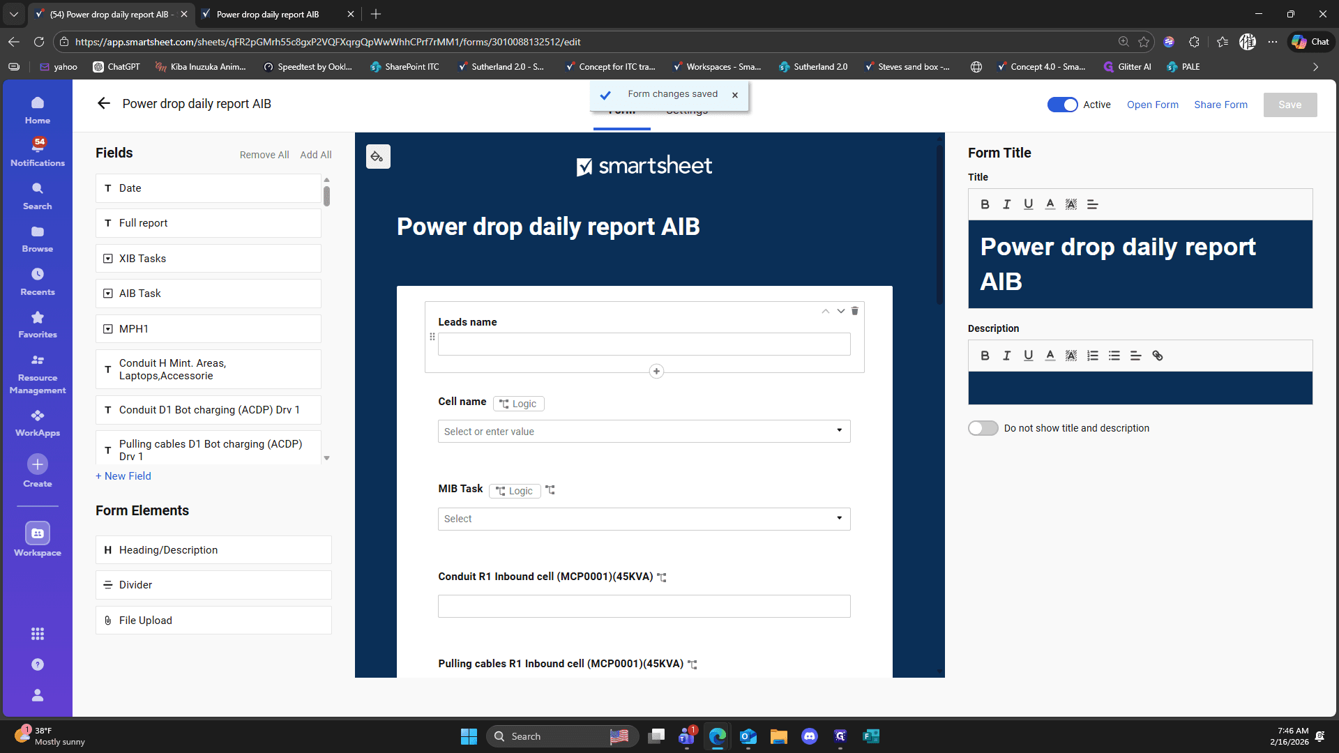Click the link icon in Description toolbar
The image size is (1339, 753).
tap(1158, 356)
